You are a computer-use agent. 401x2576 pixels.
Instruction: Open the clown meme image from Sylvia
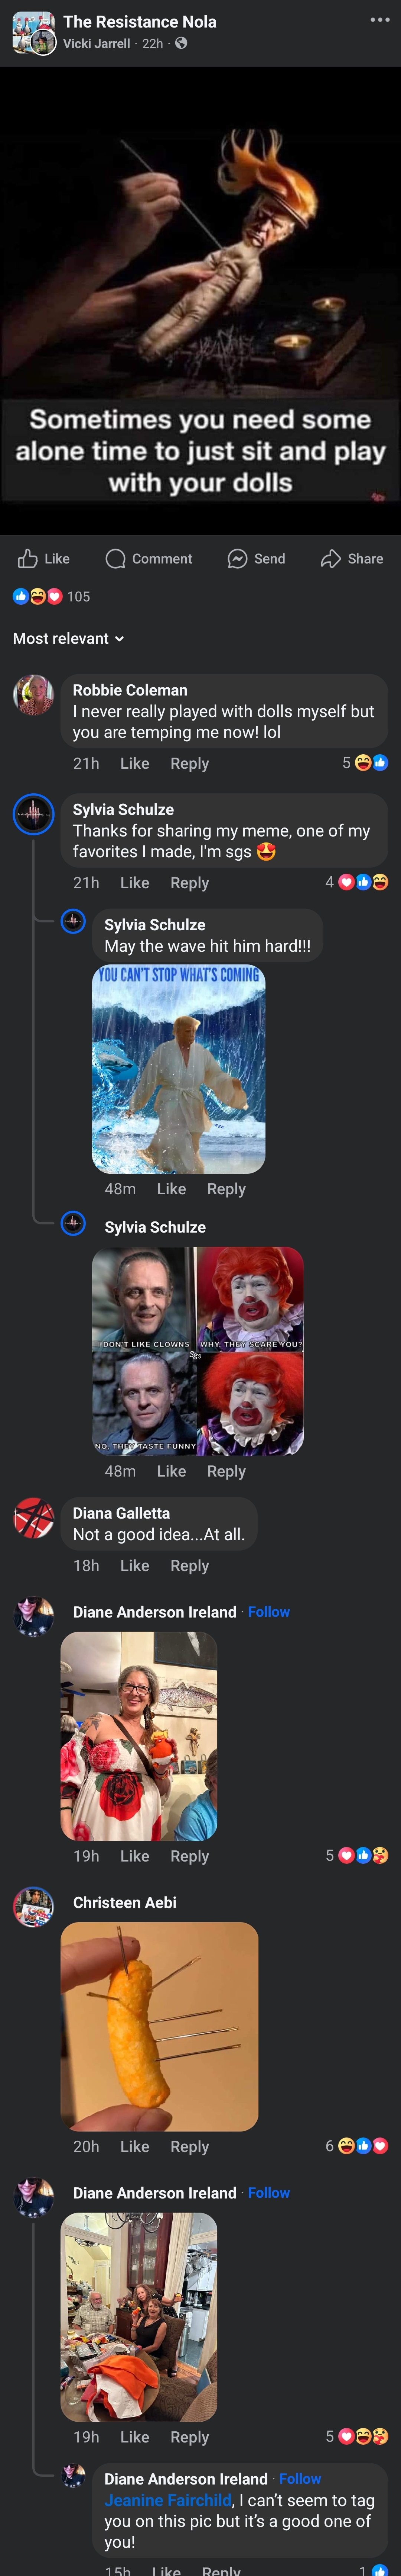(198, 1351)
